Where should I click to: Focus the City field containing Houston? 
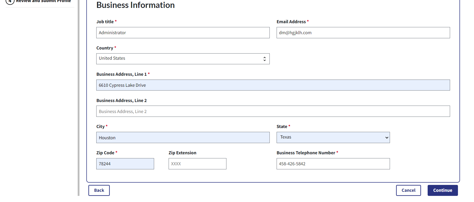tap(183, 138)
